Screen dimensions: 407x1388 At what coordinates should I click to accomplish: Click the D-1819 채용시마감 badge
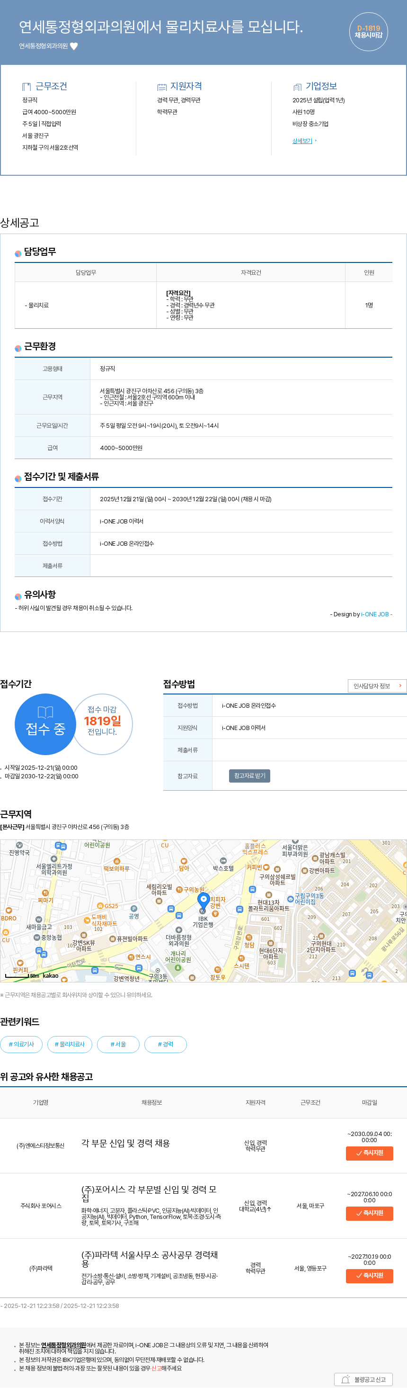[x=368, y=32]
